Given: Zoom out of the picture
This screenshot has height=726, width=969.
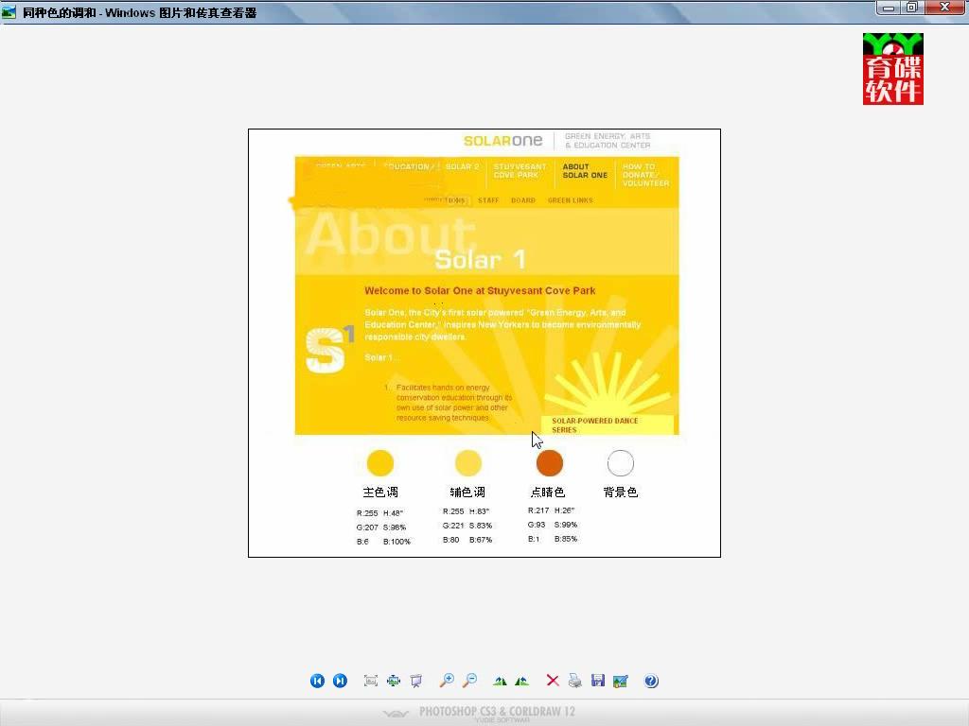Looking at the screenshot, I should pos(469,681).
